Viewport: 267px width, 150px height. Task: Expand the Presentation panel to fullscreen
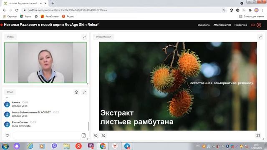pyautogui.click(x=260, y=37)
